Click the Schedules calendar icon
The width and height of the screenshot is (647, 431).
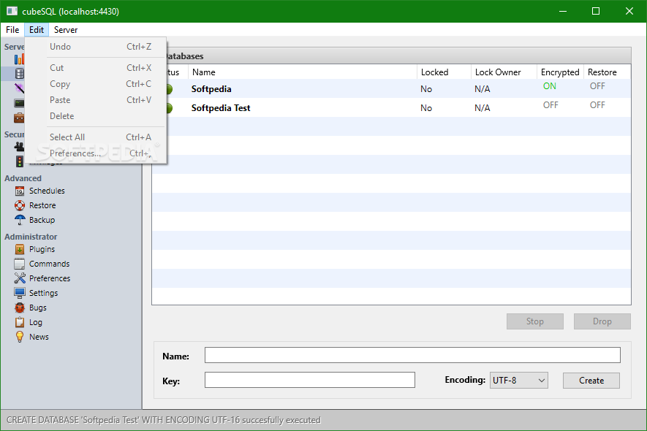point(20,191)
